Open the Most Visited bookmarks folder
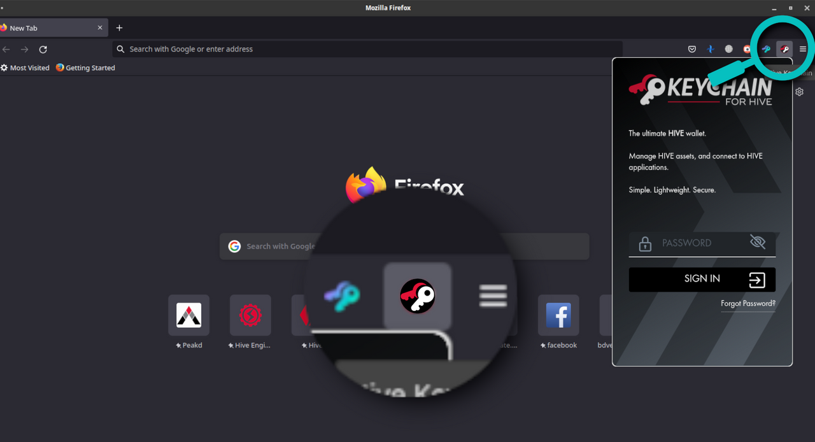Image resolution: width=815 pixels, height=442 pixels. point(25,68)
